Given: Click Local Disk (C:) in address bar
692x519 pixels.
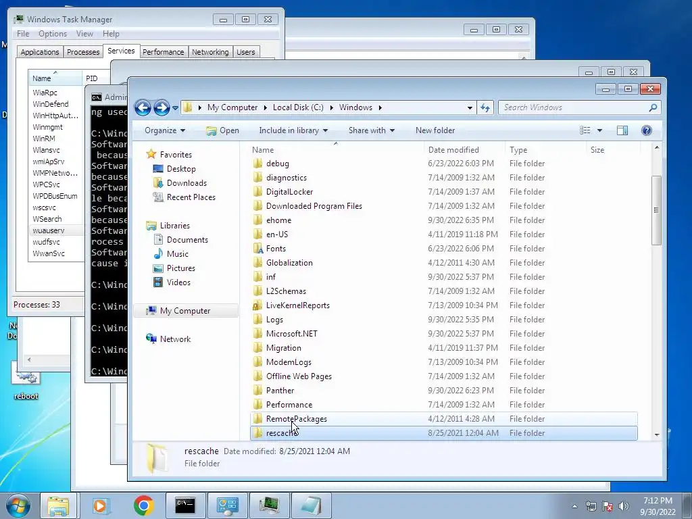Looking at the screenshot, I should coord(298,107).
